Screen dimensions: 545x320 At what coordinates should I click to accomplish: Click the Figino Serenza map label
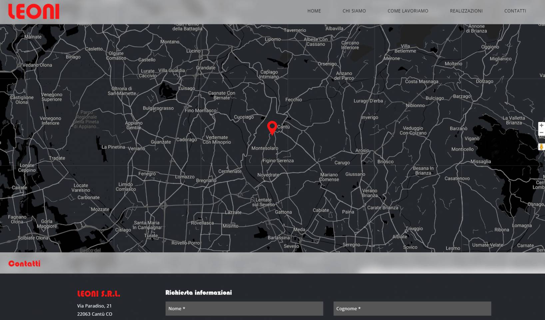point(278,161)
